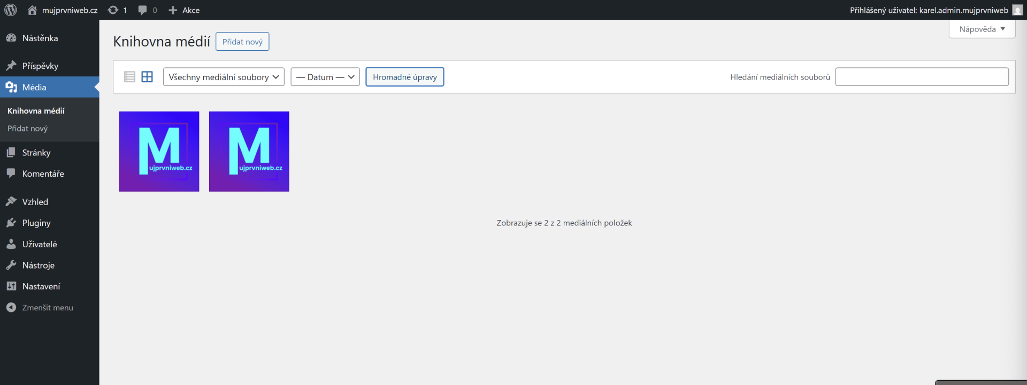This screenshot has height=385, width=1027.
Task: Open the Datum filter dropdown
Action: [325, 77]
